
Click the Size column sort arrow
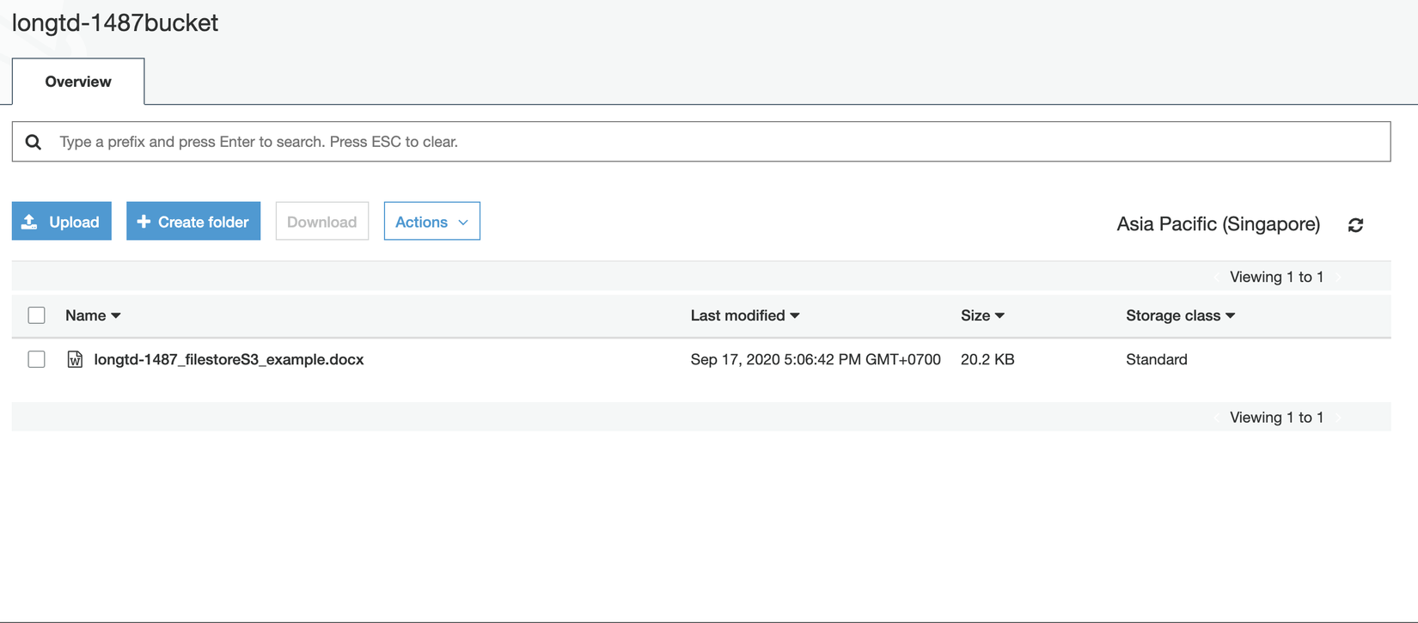999,315
